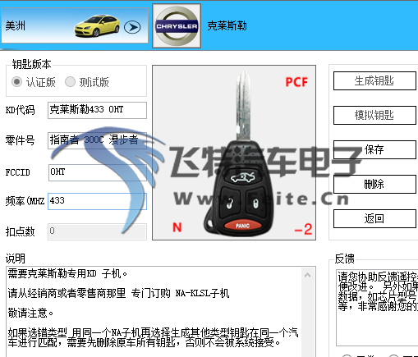Click the 敬请注意 text line

(x=30, y=313)
